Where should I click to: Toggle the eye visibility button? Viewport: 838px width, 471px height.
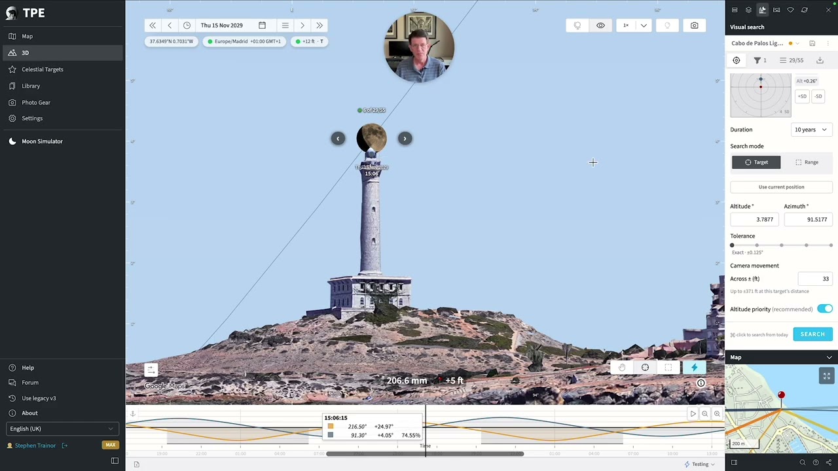[x=600, y=26]
